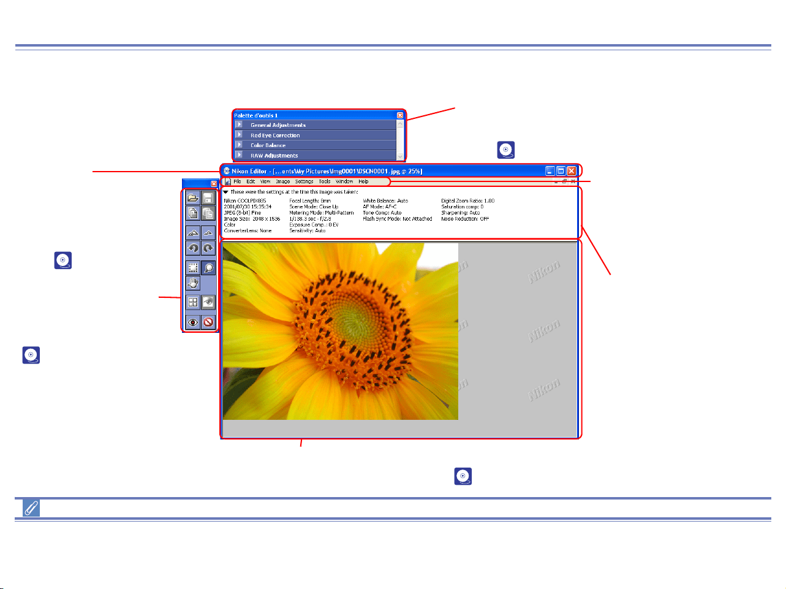Open the Image menu
The height and width of the screenshot is (589, 786).
282,181
